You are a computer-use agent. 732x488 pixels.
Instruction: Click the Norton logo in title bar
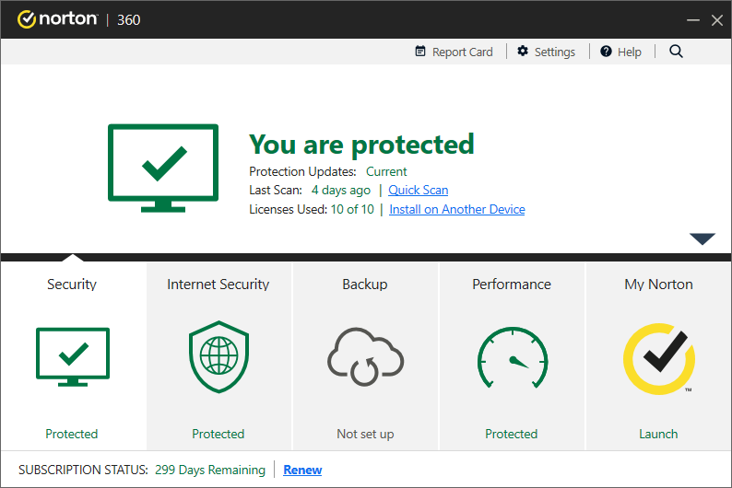point(57,19)
